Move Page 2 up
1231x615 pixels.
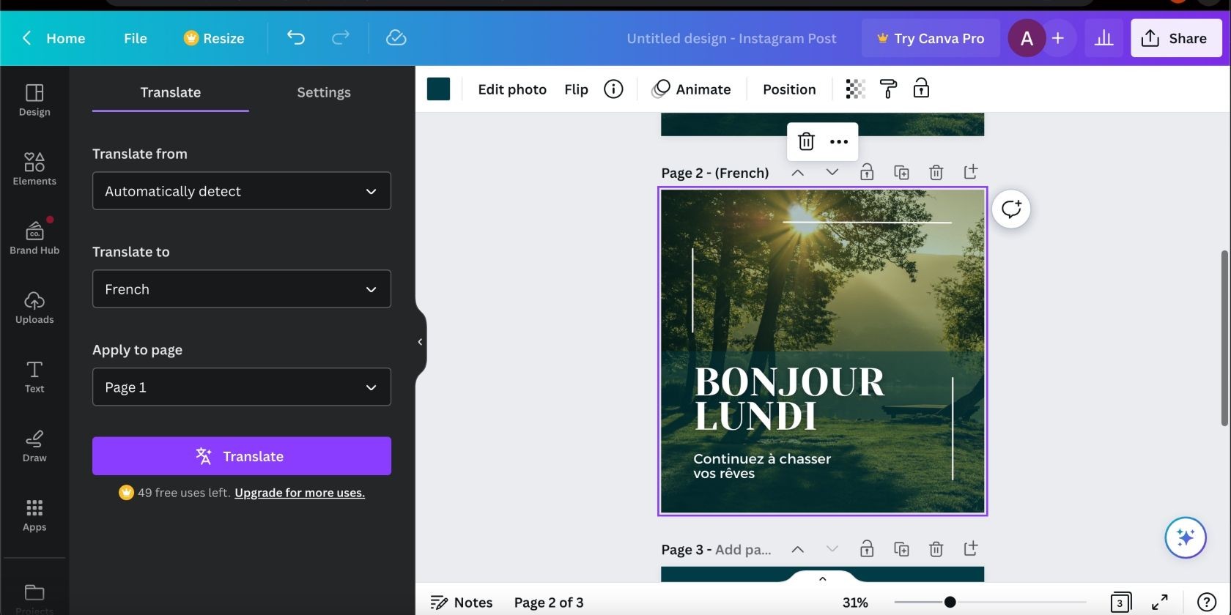[798, 173]
